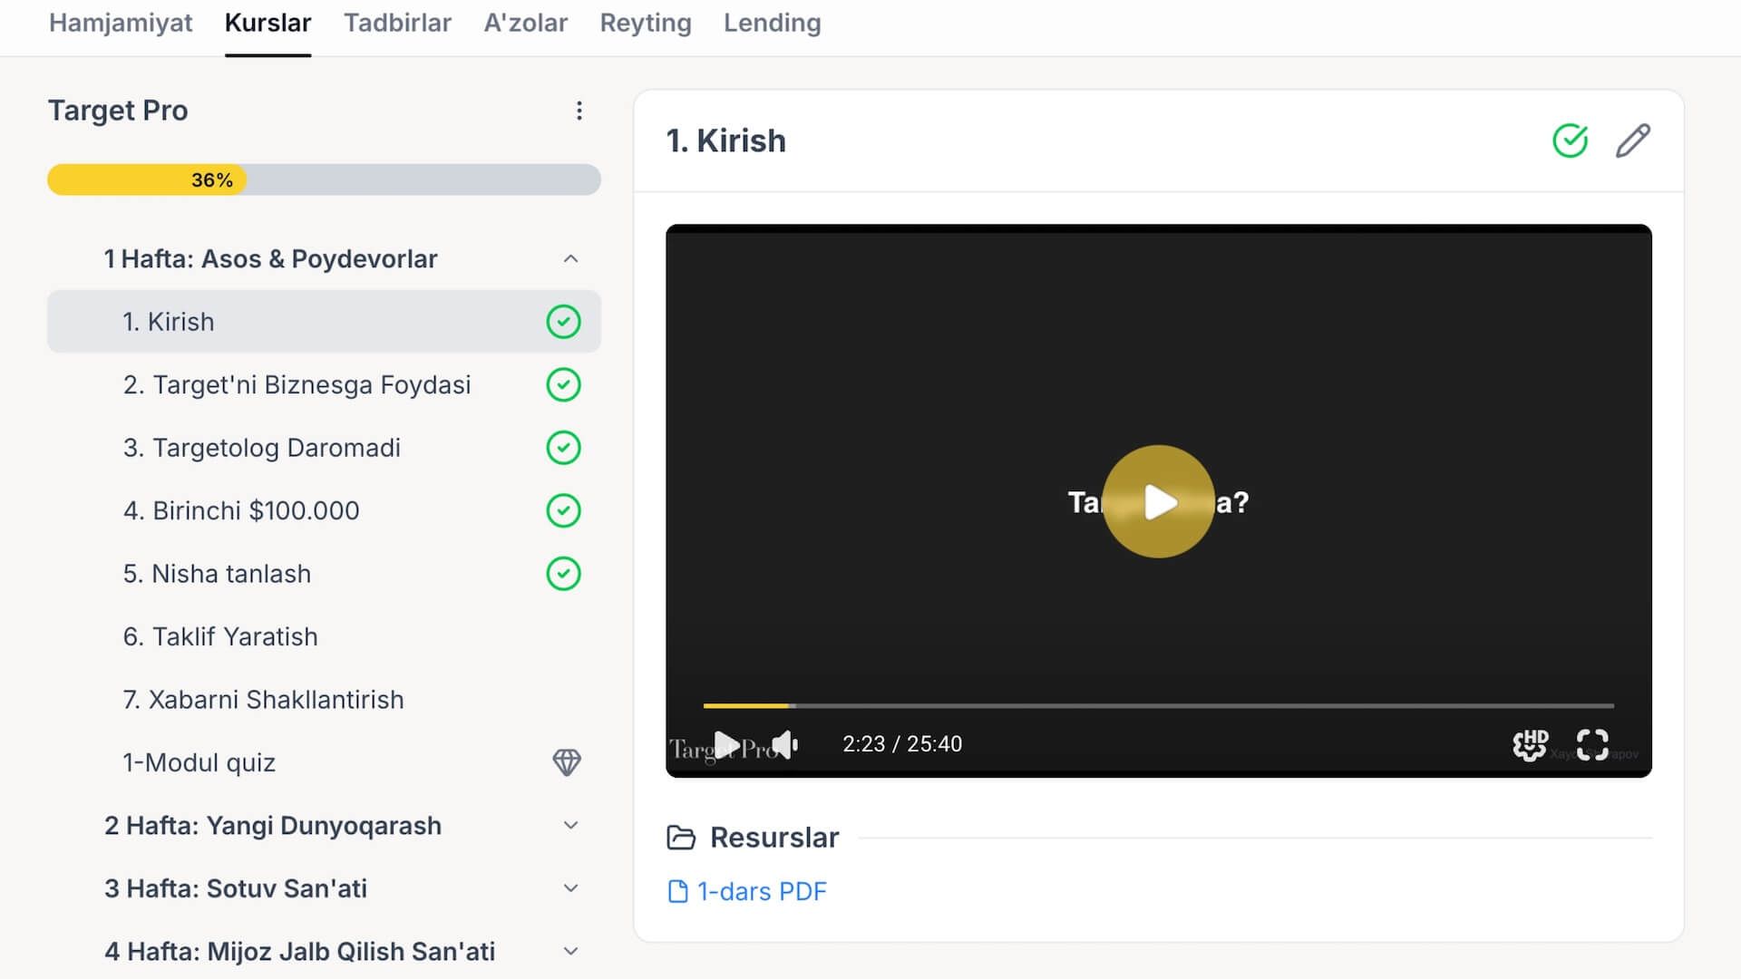The height and width of the screenshot is (979, 1741).
Task: Open lesson 6. Taklif Yaratish
Action: (220, 637)
